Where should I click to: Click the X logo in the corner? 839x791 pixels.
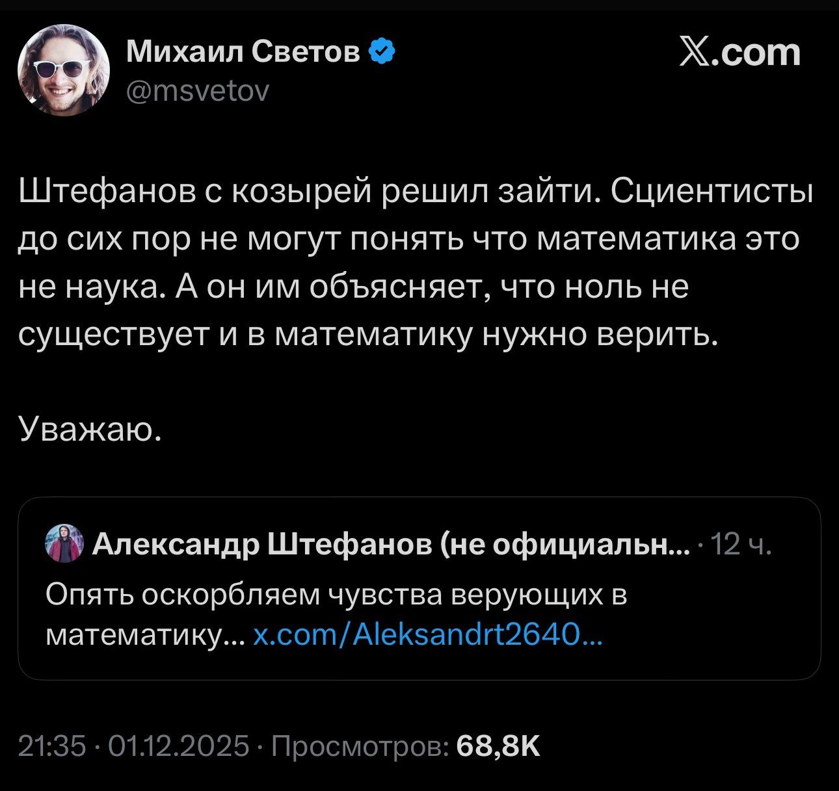tap(695, 52)
